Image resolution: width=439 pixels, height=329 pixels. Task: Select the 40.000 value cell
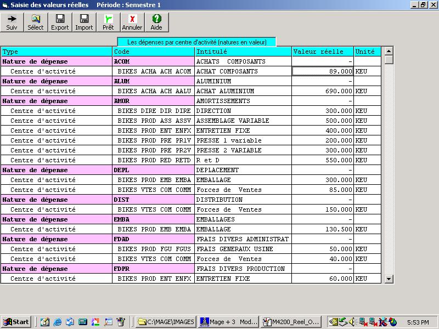click(323, 259)
